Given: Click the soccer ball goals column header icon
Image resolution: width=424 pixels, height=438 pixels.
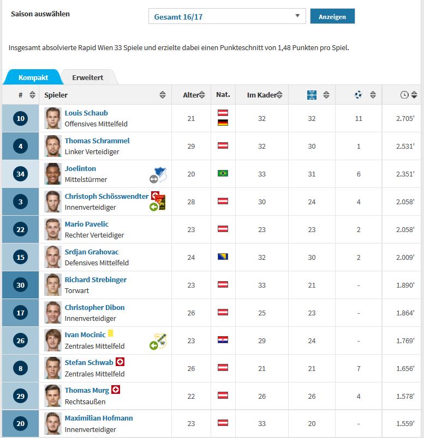Looking at the screenshot, I should point(358,95).
